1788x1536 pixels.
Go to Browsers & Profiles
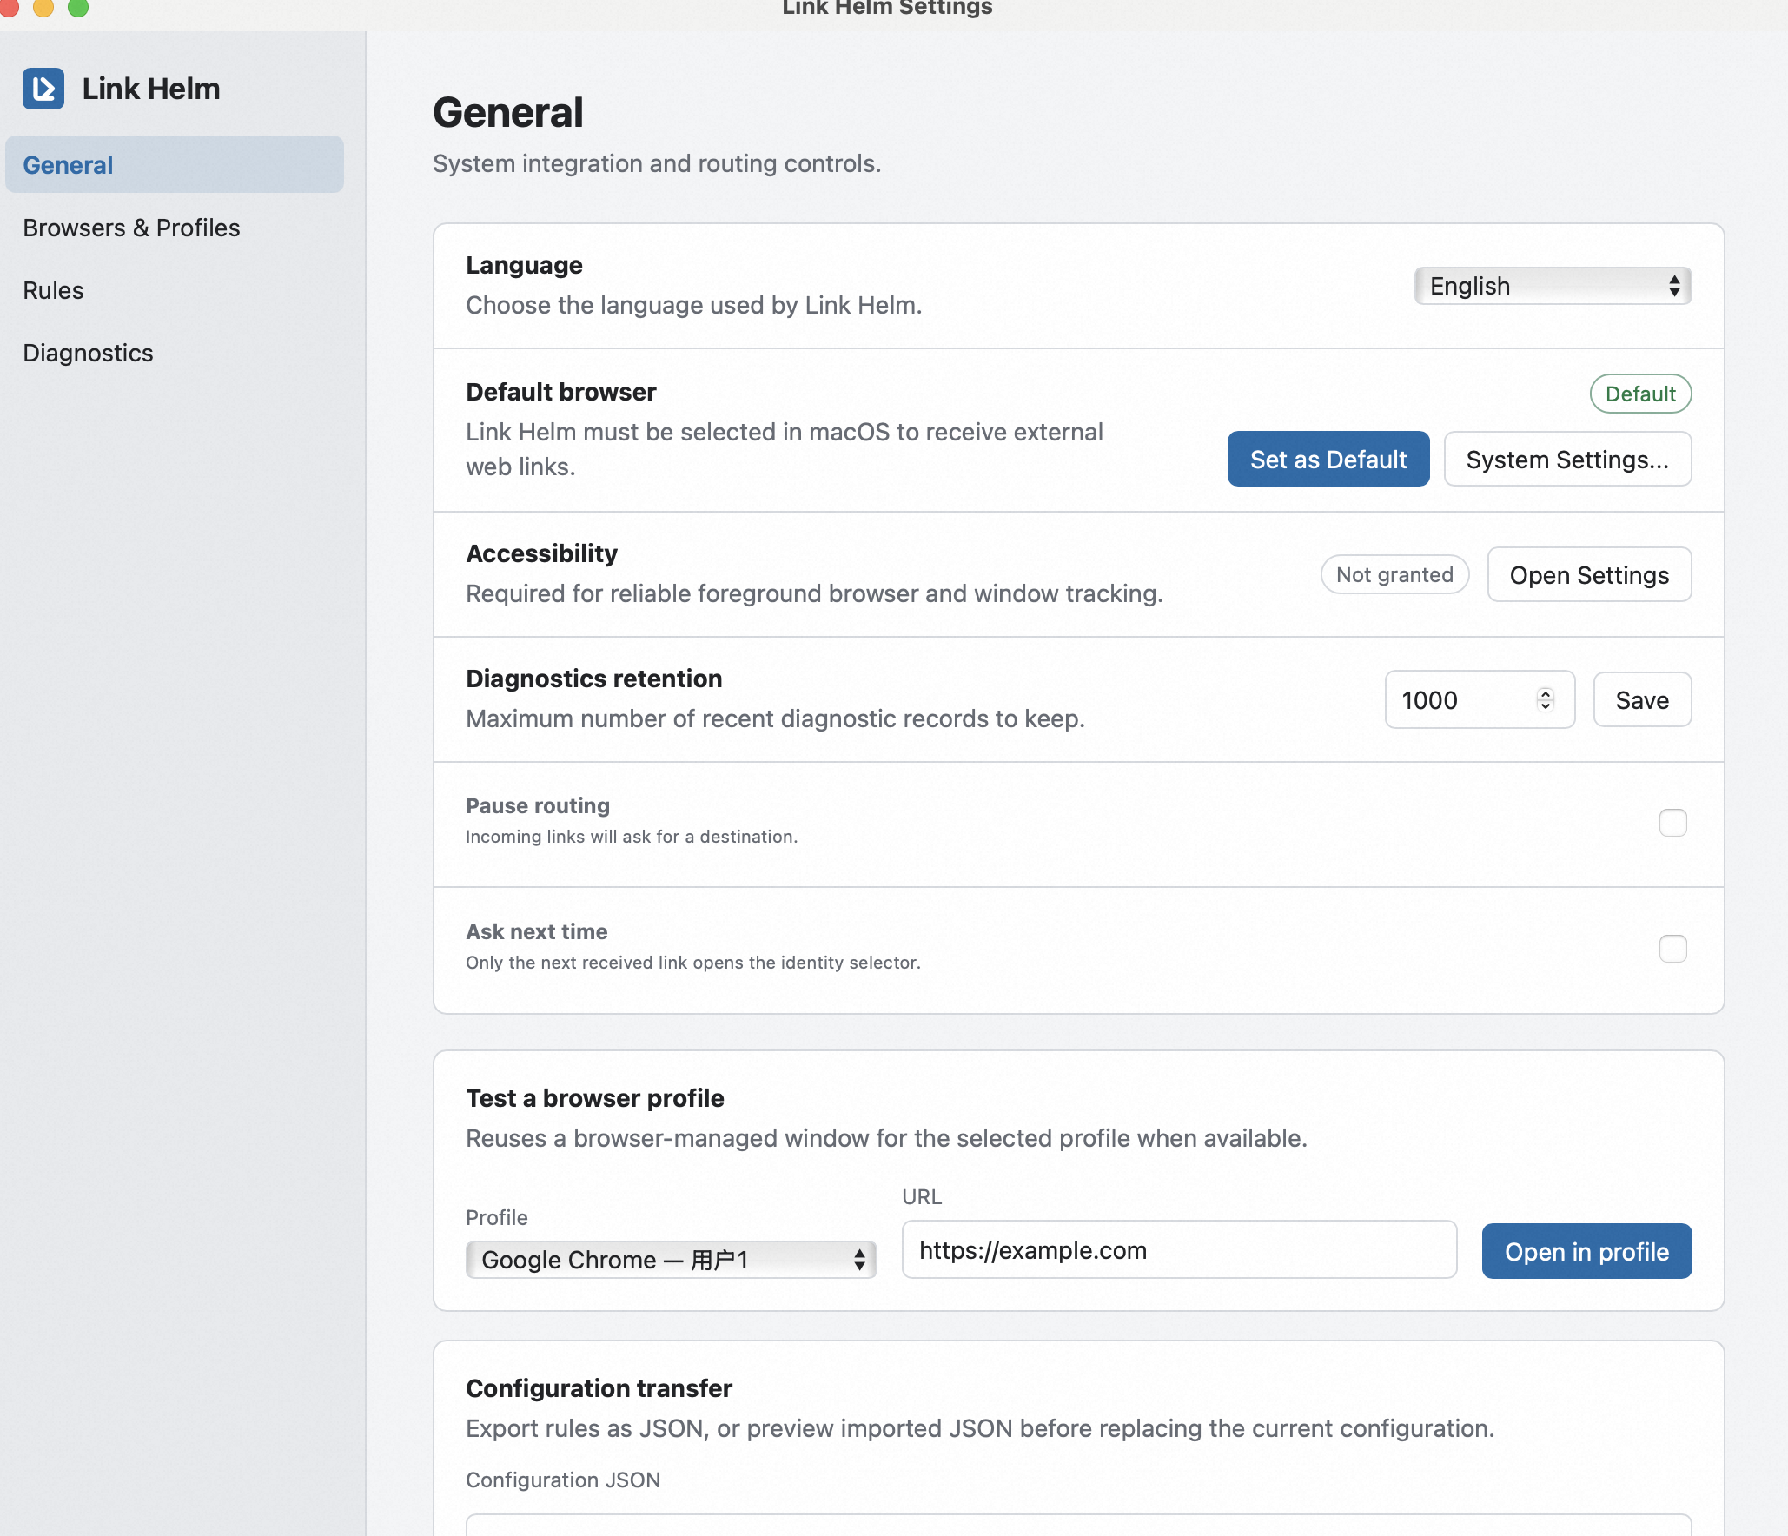point(131,228)
